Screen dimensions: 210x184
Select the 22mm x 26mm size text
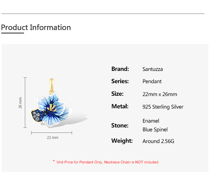point(160,94)
